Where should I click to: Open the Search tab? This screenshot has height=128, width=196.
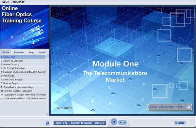click(x=42, y=52)
